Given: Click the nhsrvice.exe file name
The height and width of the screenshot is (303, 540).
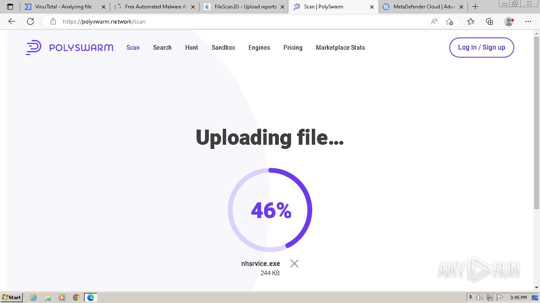Looking at the screenshot, I should 261,263.
